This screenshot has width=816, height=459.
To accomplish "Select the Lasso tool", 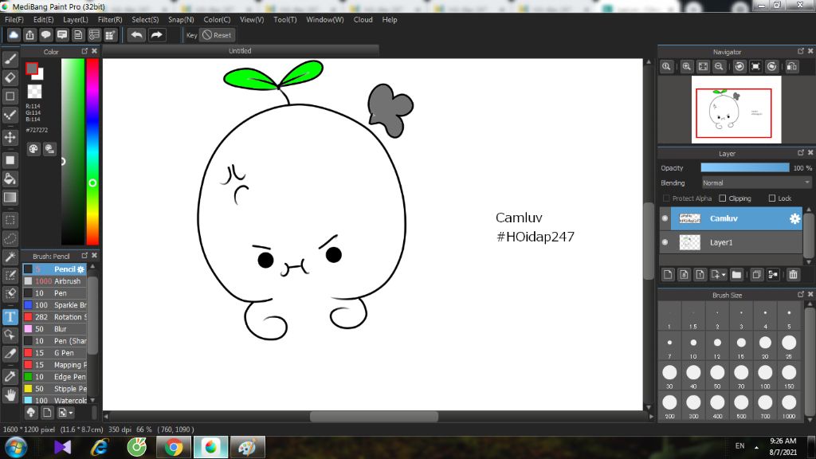I will tap(10, 239).
